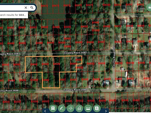Image resolution: width=151 pixels, height=113 pixels.
Task: Click the County Road 3994 label
Action: 114,56
